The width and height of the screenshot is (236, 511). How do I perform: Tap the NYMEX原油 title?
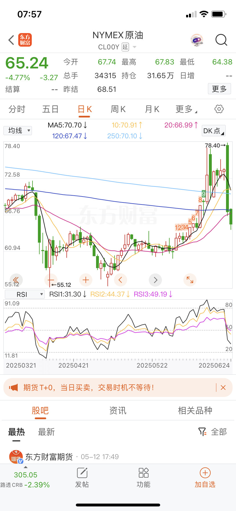[118, 35]
